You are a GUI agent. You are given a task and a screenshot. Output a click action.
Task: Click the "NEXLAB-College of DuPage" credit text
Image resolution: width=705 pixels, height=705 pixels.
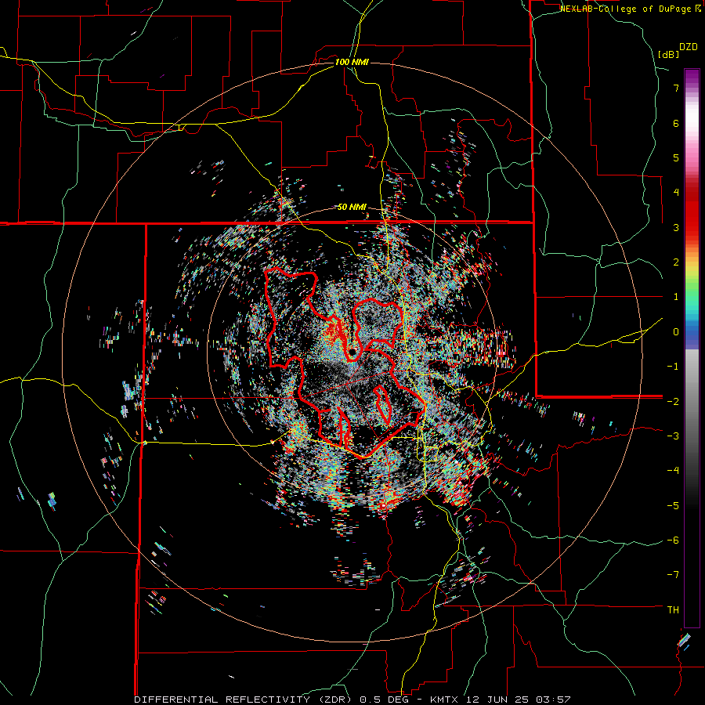tap(625, 9)
